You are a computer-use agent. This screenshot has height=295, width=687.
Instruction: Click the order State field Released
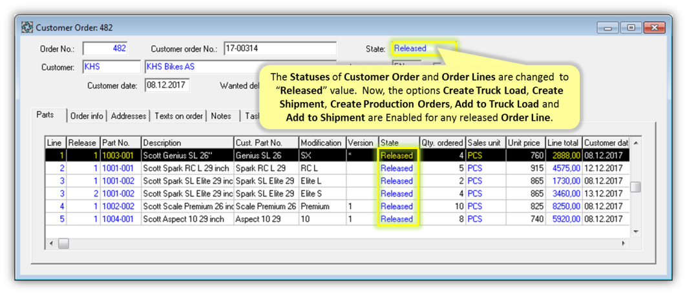coord(424,48)
